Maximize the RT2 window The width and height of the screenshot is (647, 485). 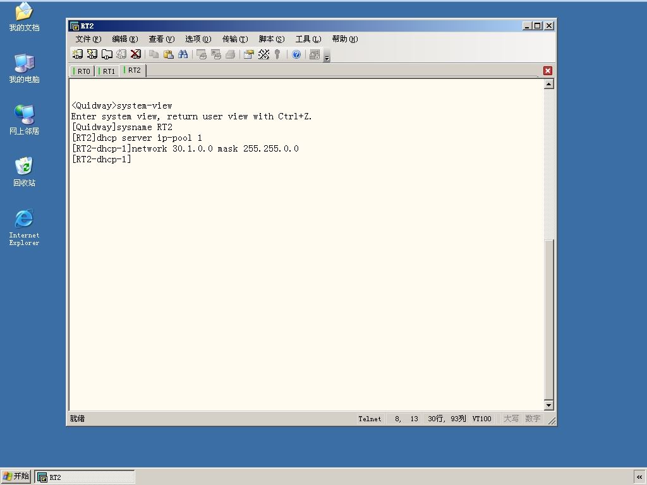point(537,25)
